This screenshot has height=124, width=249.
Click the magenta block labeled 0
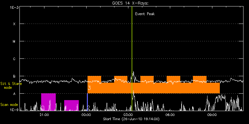[48, 102]
